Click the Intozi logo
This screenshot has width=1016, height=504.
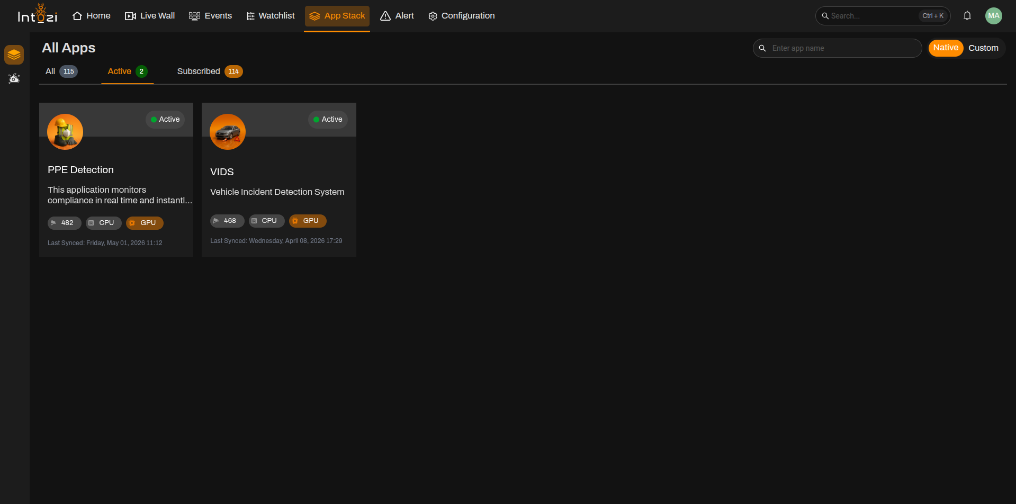point(37,14)
